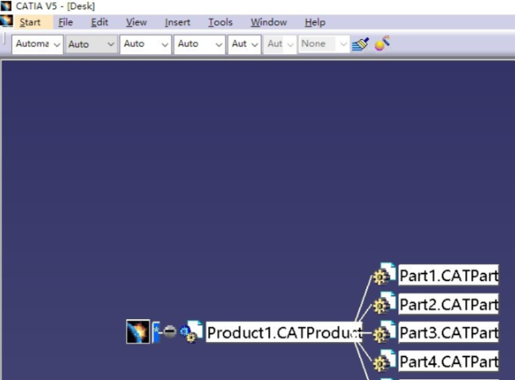Open the File menu
This screenshot has height=380, width=515.
coord(65,22)
